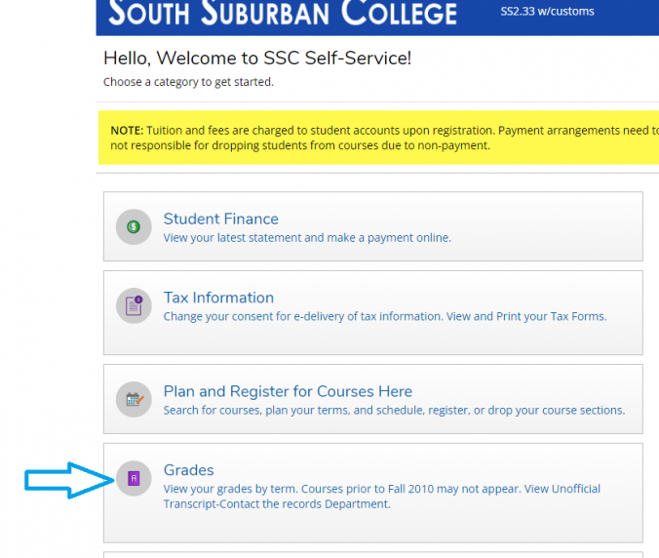Image resolution: width=659 pixels, height=558 pixels.
Task: Click the calendar icon for course registration
Action: click(134, 400)
